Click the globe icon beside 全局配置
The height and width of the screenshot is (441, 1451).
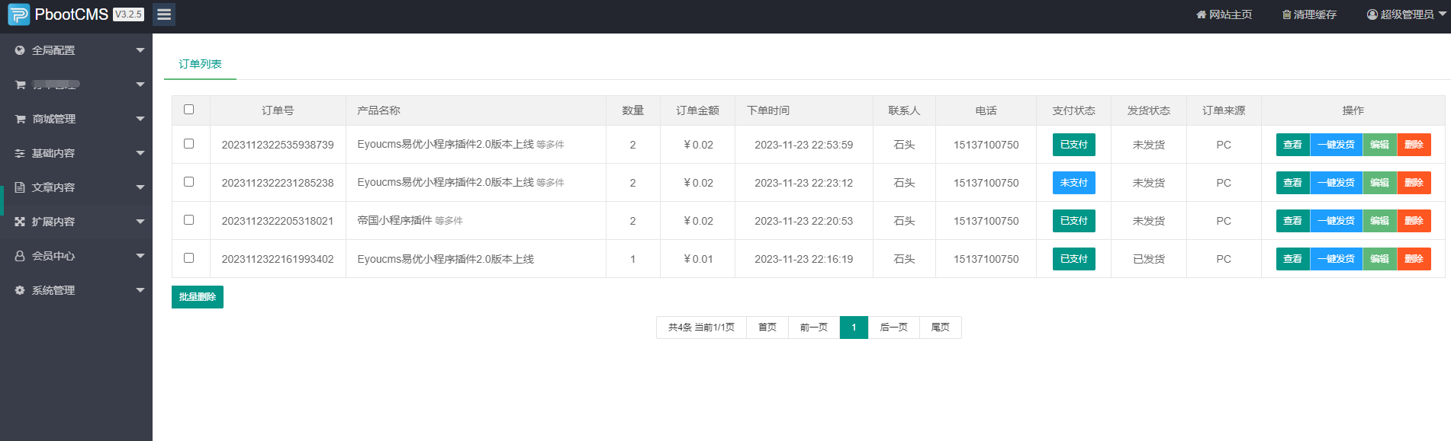(20, 50)
